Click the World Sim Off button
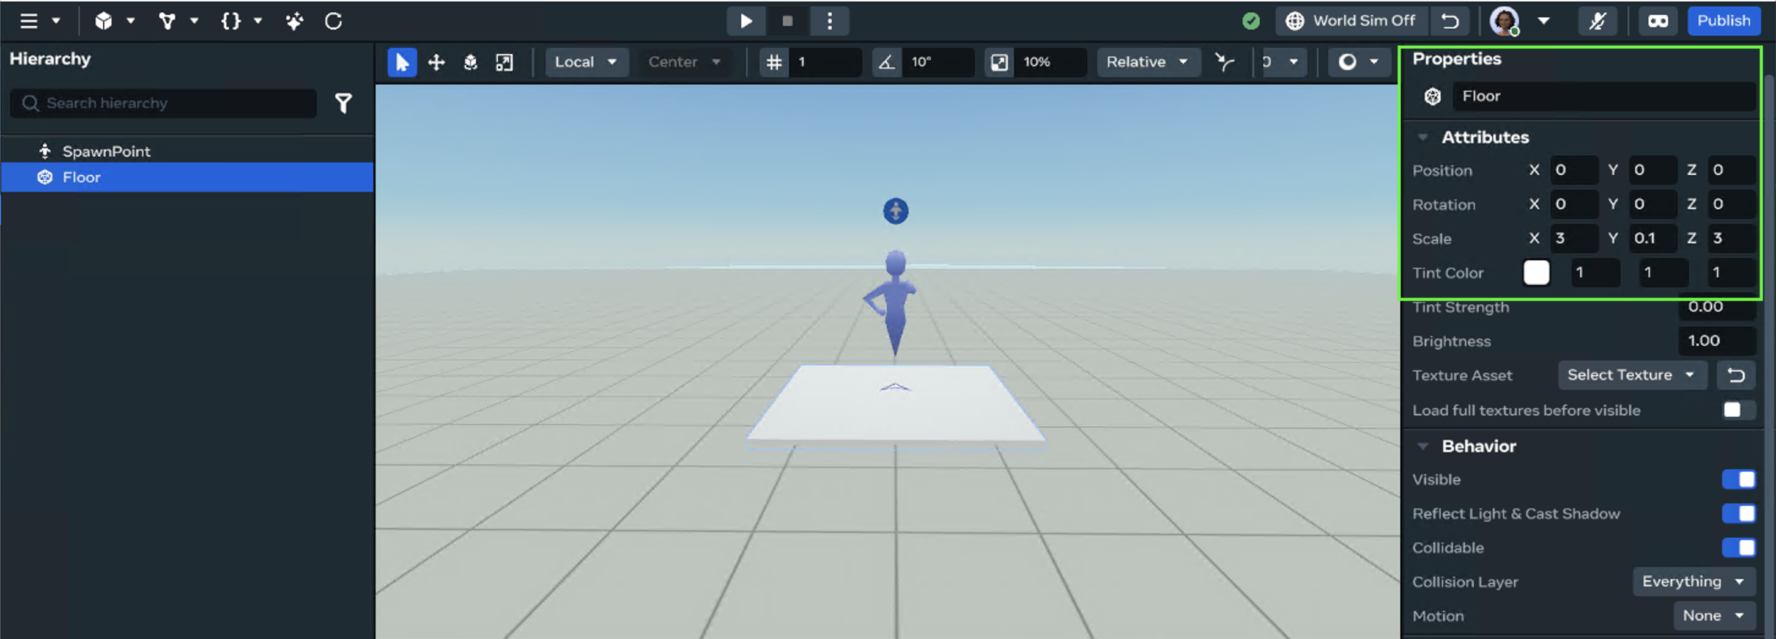Screen dimensions: 1776x639 point(1352,21)
